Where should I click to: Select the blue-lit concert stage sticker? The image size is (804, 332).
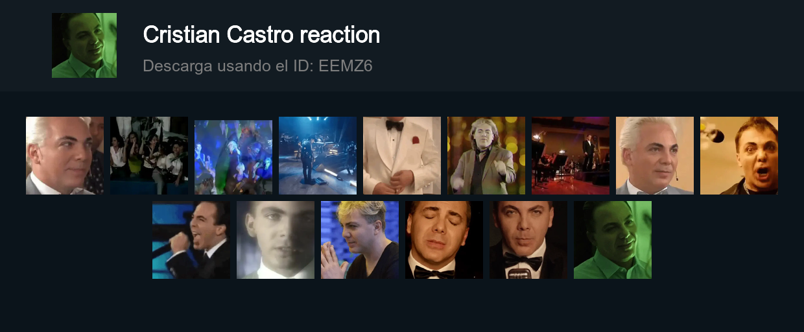point(318,156)
